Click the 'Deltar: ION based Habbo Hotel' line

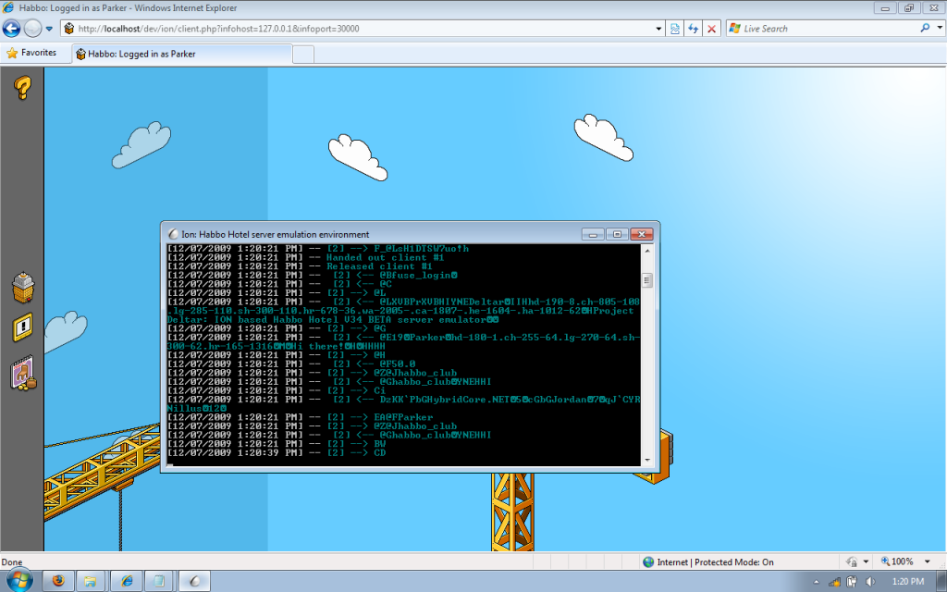point(333,319)
